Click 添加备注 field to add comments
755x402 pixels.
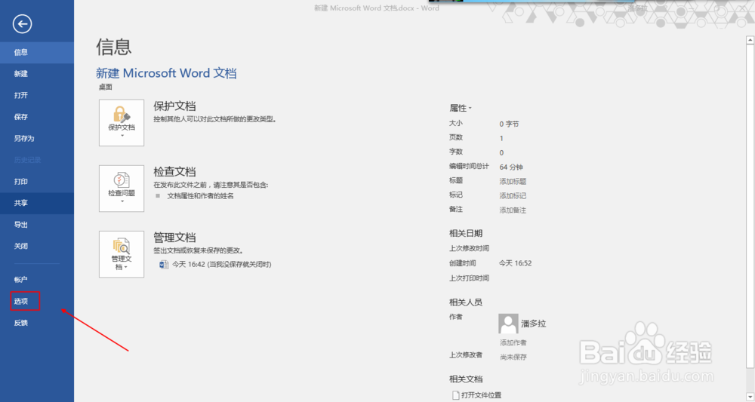coord(513,210)
